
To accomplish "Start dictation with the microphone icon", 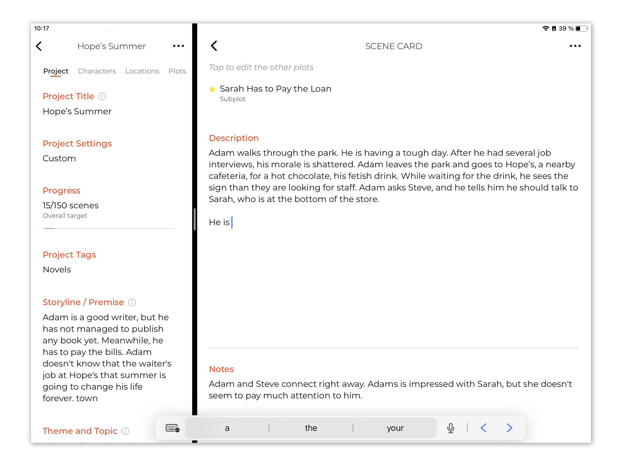I will coord(451,428).
